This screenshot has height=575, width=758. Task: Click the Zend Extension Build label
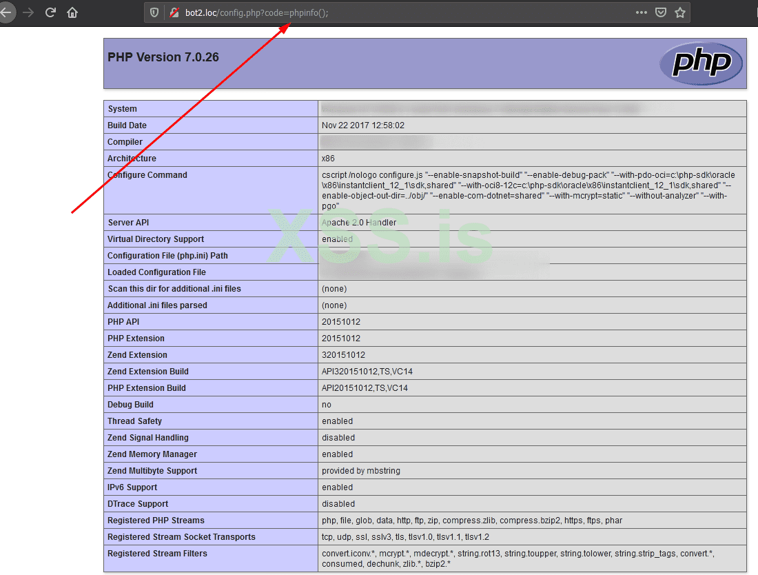tap(148, 372)
